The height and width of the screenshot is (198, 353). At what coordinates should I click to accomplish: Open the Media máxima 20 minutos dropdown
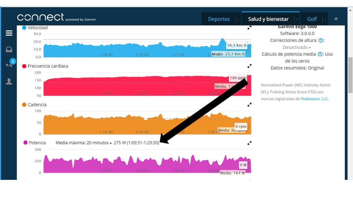(x=84, y=143)
